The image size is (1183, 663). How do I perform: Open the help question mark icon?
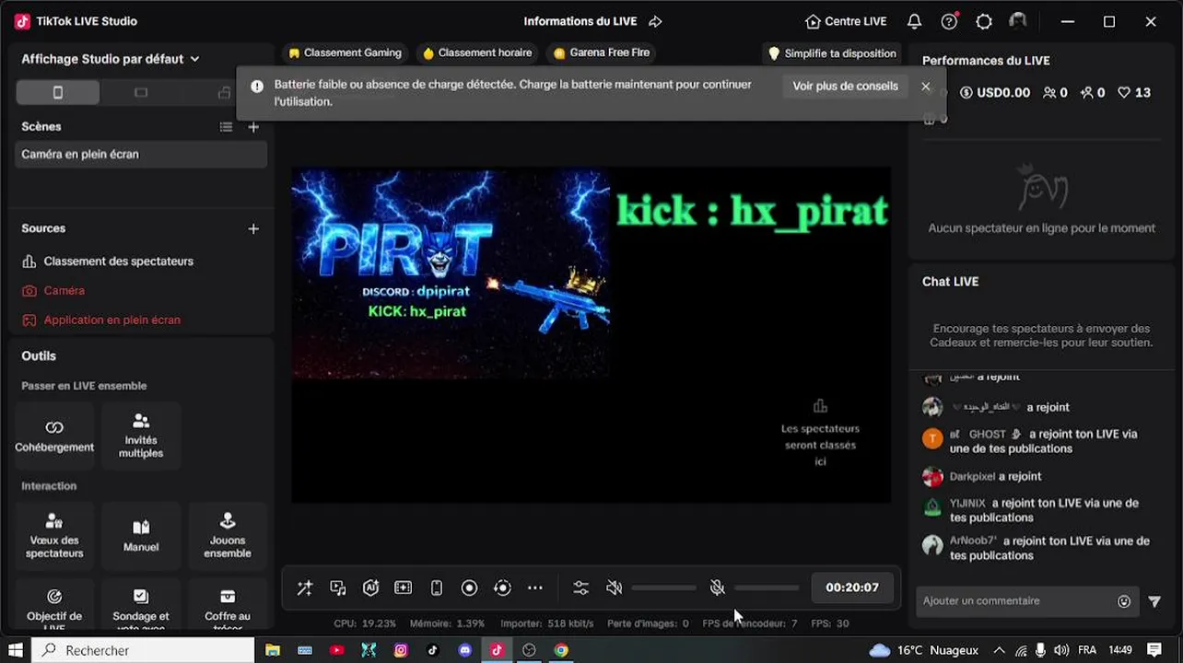[949, 21]
